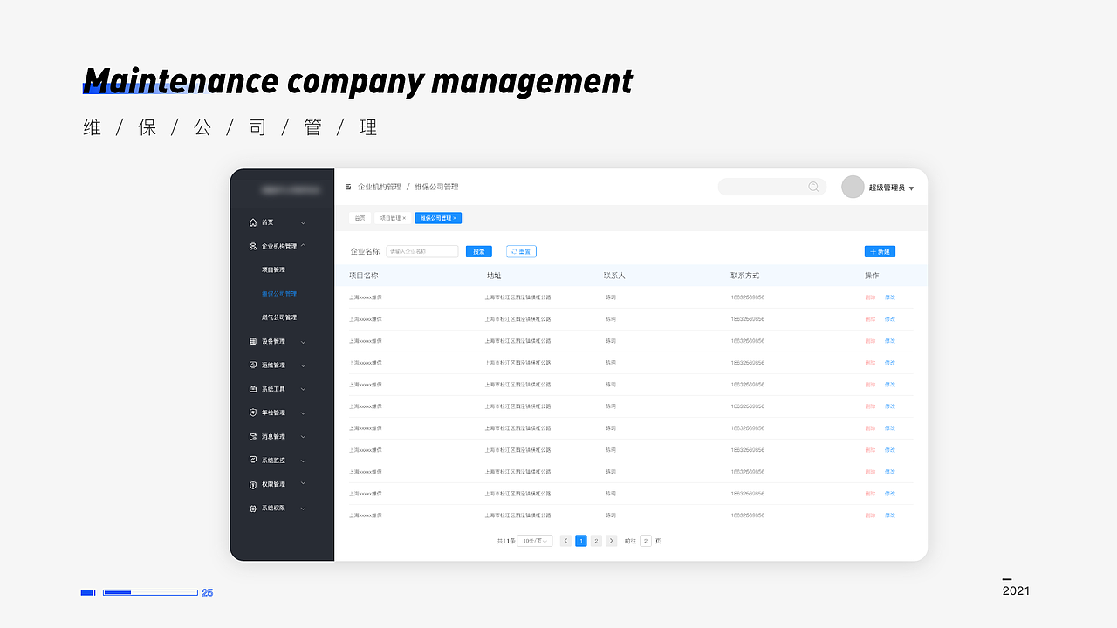This screenshot has width=1117, height=628.
Task: Click the monitor icon beside 系统监控
Action: click(253, 460)
